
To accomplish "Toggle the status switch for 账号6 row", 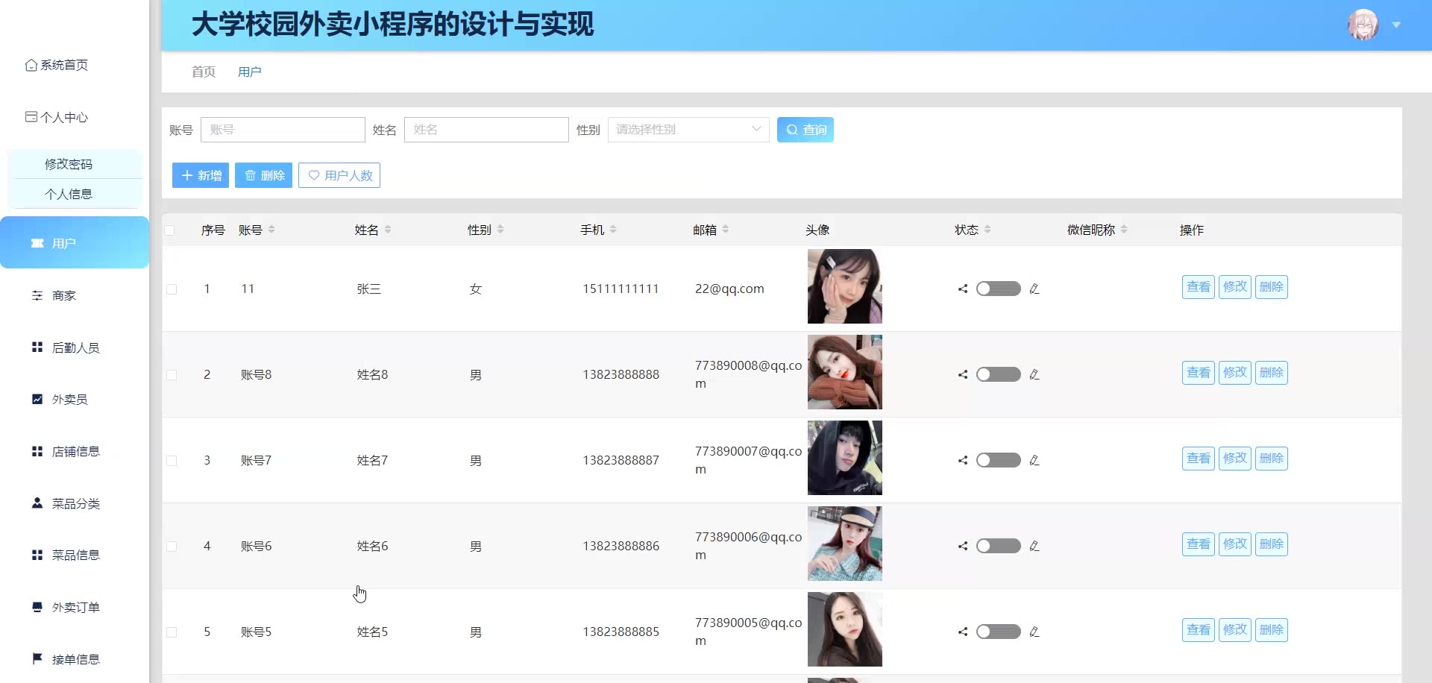I will coord(998,546).
